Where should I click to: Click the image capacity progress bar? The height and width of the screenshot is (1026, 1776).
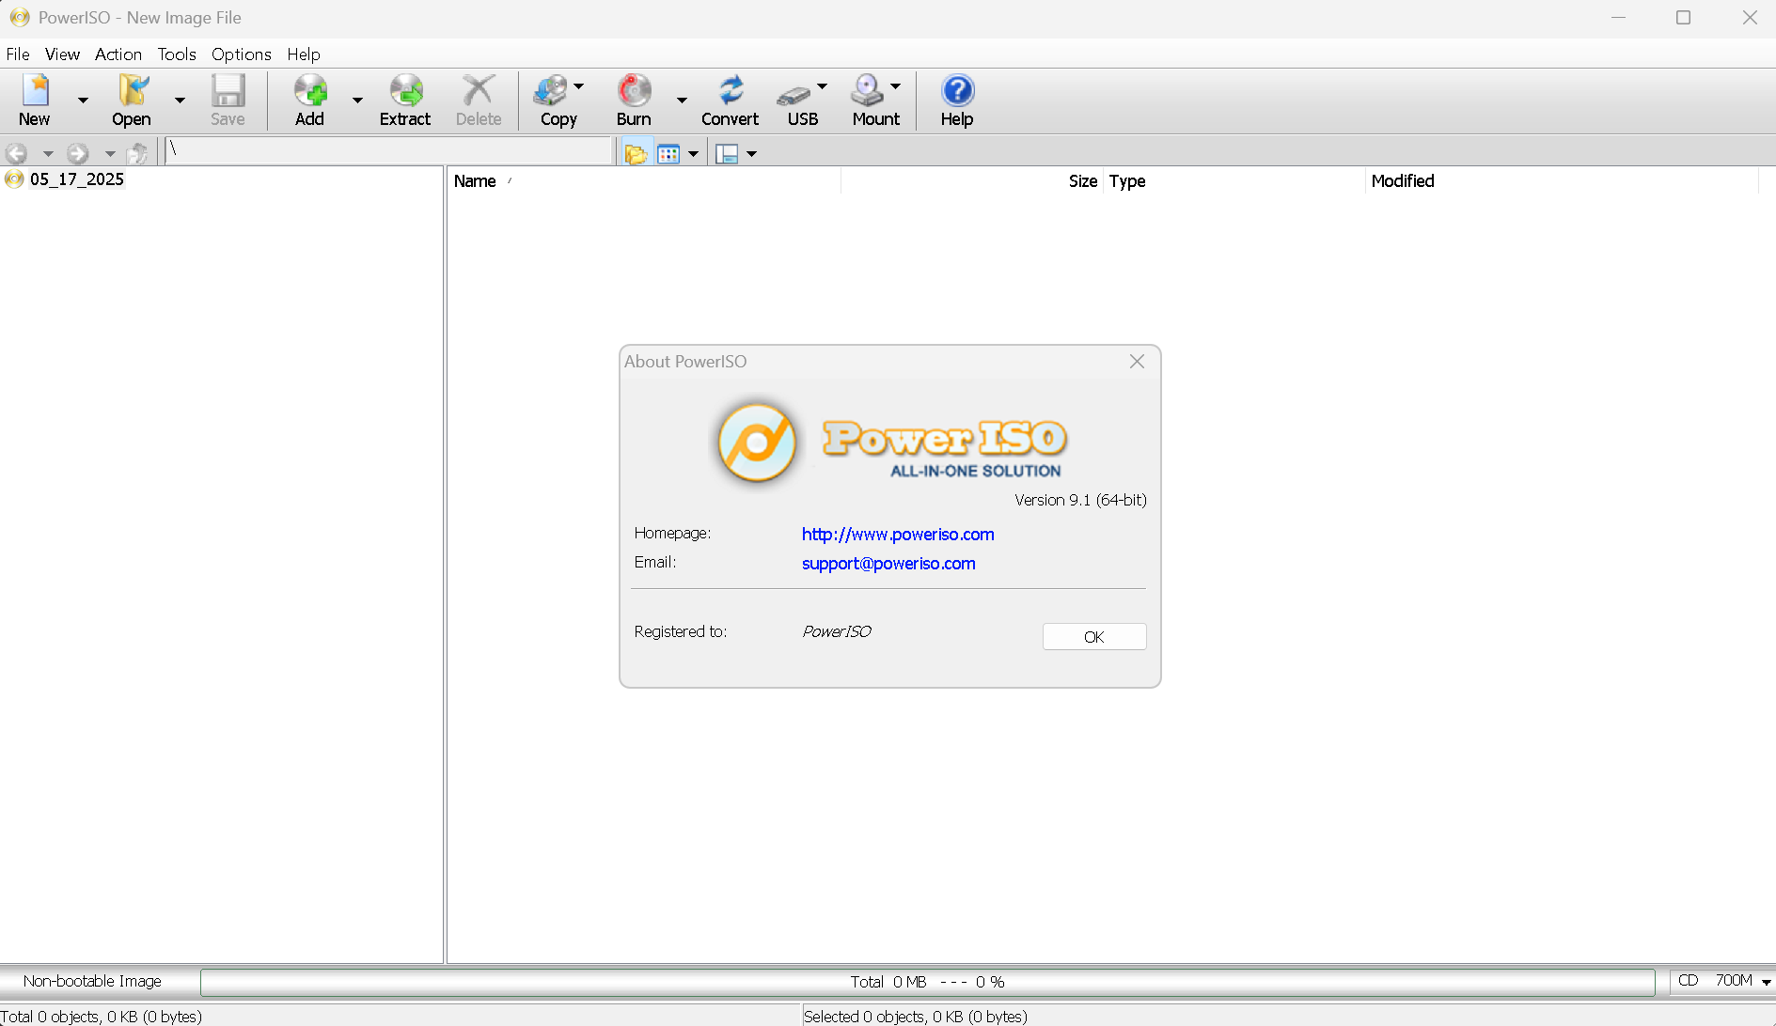pos(927,982)
